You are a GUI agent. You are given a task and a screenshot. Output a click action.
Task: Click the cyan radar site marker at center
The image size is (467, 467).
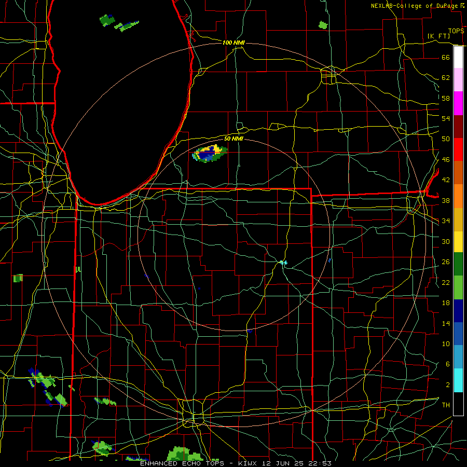click(x=283, y=263)
